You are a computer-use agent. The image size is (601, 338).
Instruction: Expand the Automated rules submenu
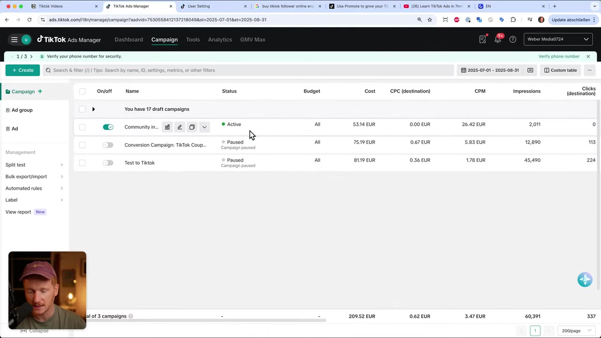pyautogui.click(x=34, y=188)
